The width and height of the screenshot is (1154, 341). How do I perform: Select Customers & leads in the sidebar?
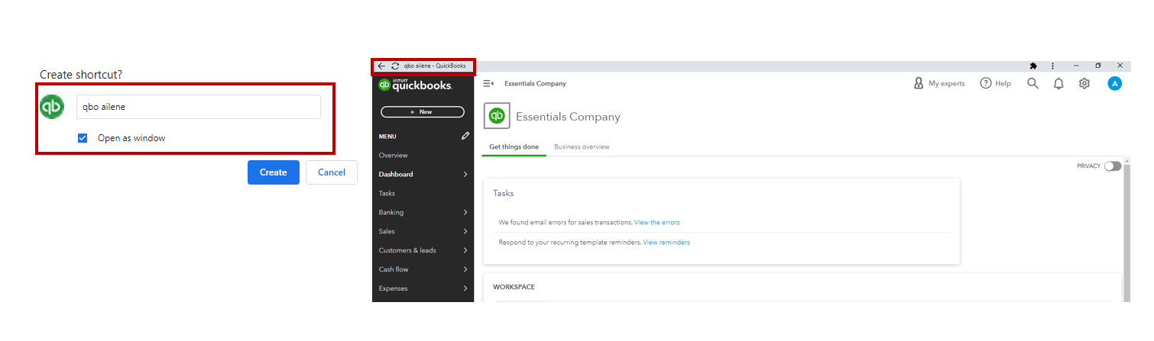click(407, 250)
